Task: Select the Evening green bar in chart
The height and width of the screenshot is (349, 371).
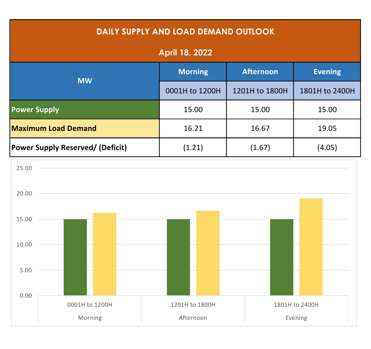Action: pos(282,257)
